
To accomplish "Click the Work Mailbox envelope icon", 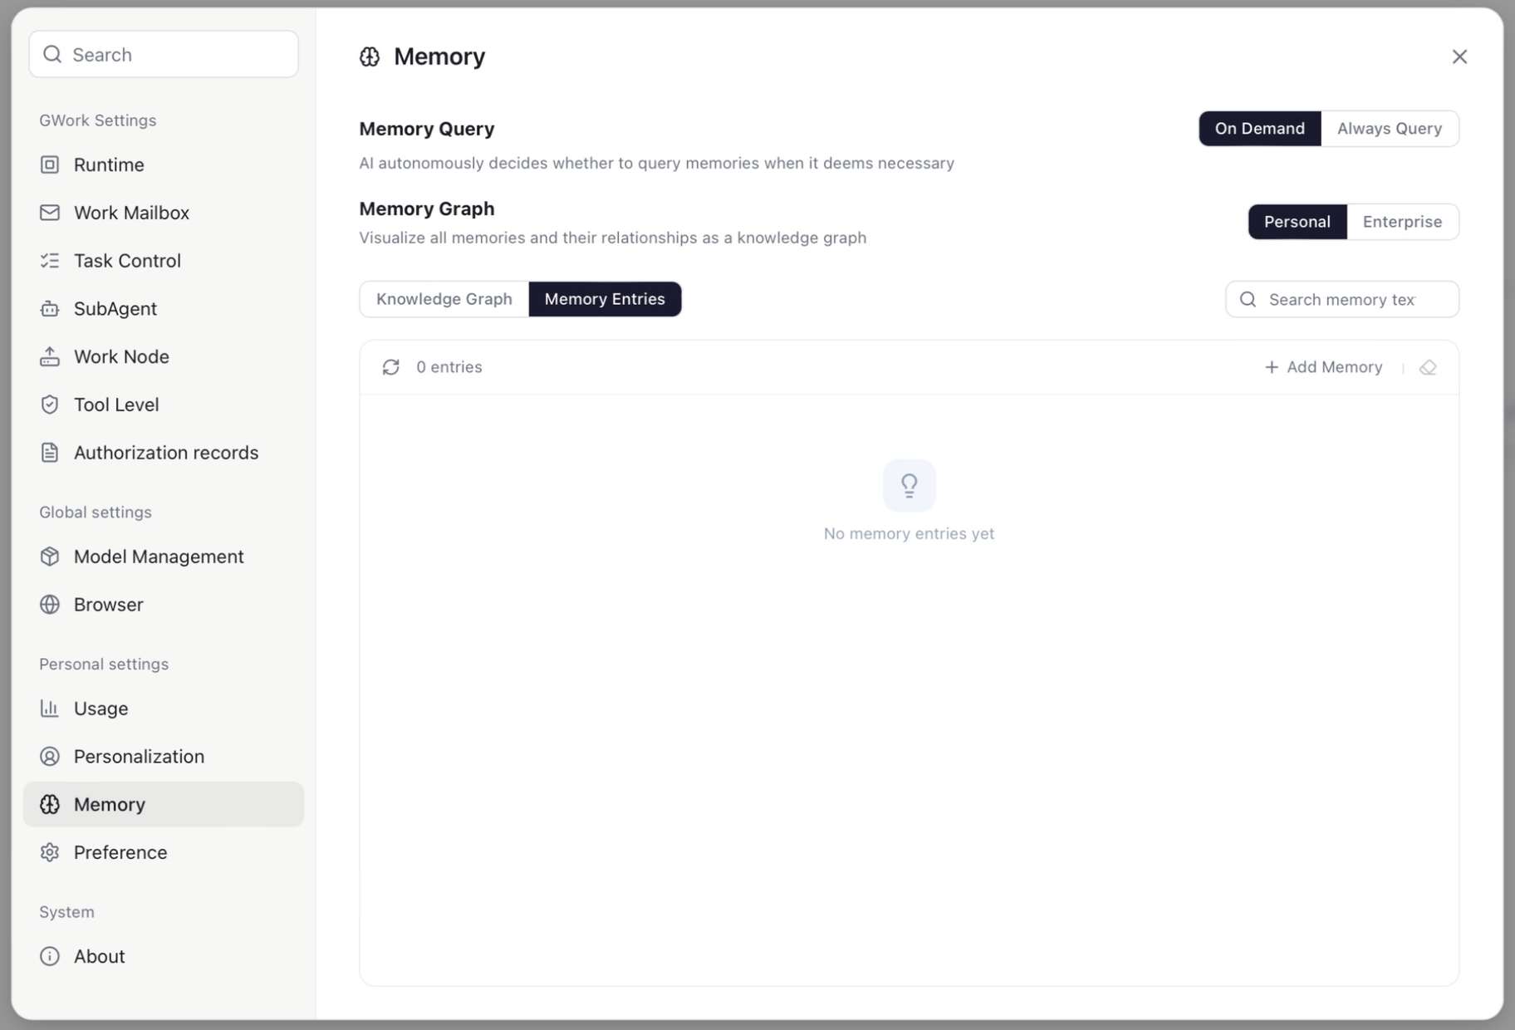I will (50, 213).
